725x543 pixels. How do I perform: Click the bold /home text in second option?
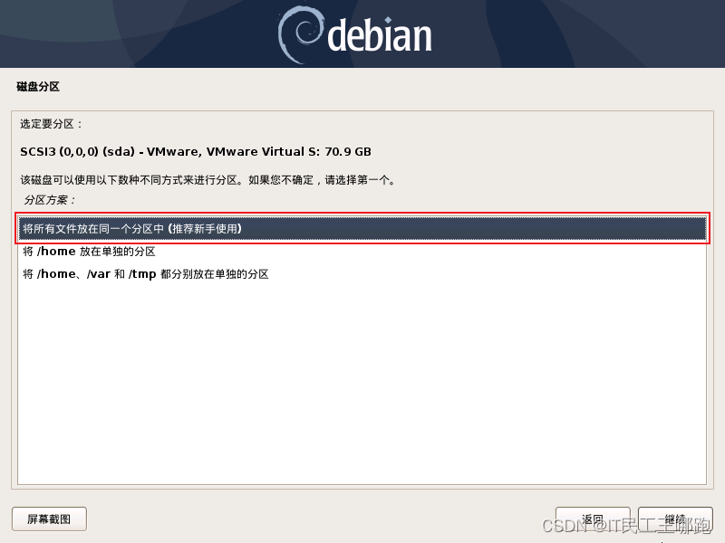coord(56,252)
